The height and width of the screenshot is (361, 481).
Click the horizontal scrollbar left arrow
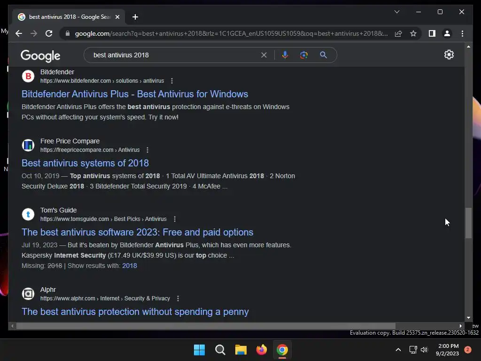[x=12, y=326]
